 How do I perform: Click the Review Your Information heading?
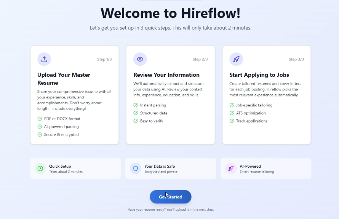click(x=166, y=75)
